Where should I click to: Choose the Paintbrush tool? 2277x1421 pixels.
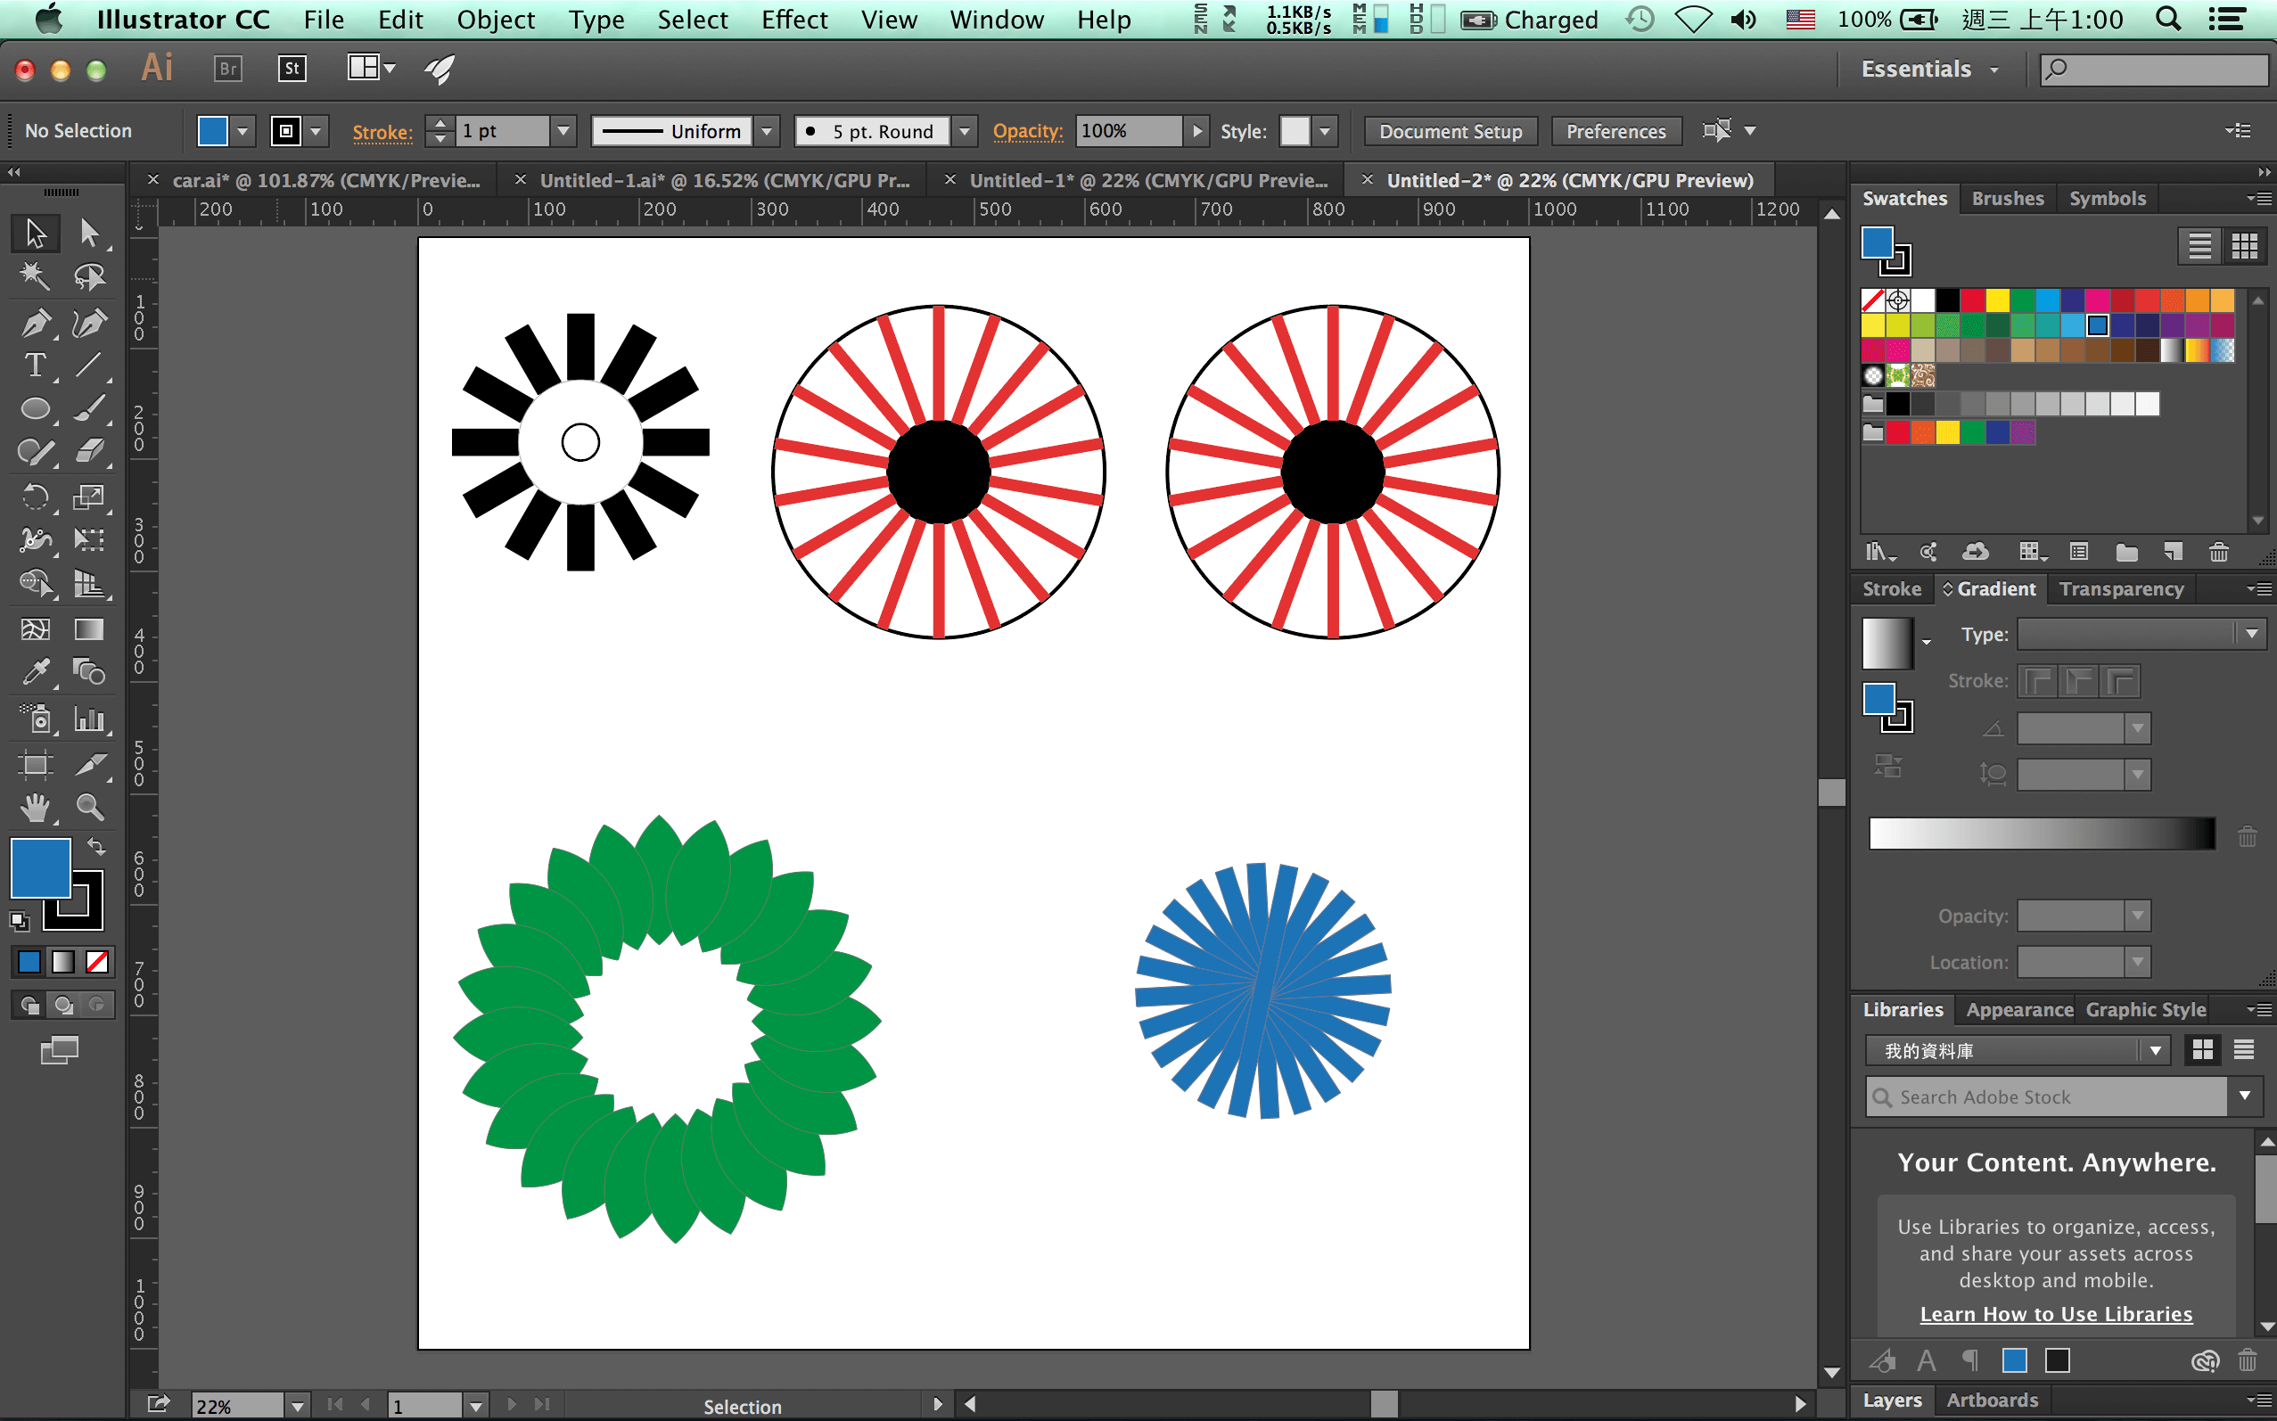click(89, 409)
